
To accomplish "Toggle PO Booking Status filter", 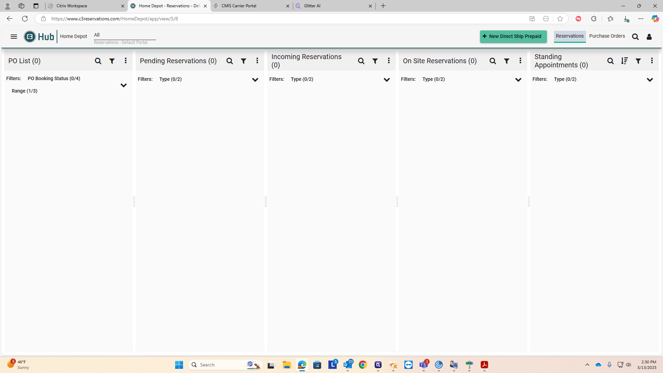I will [54, 78].
